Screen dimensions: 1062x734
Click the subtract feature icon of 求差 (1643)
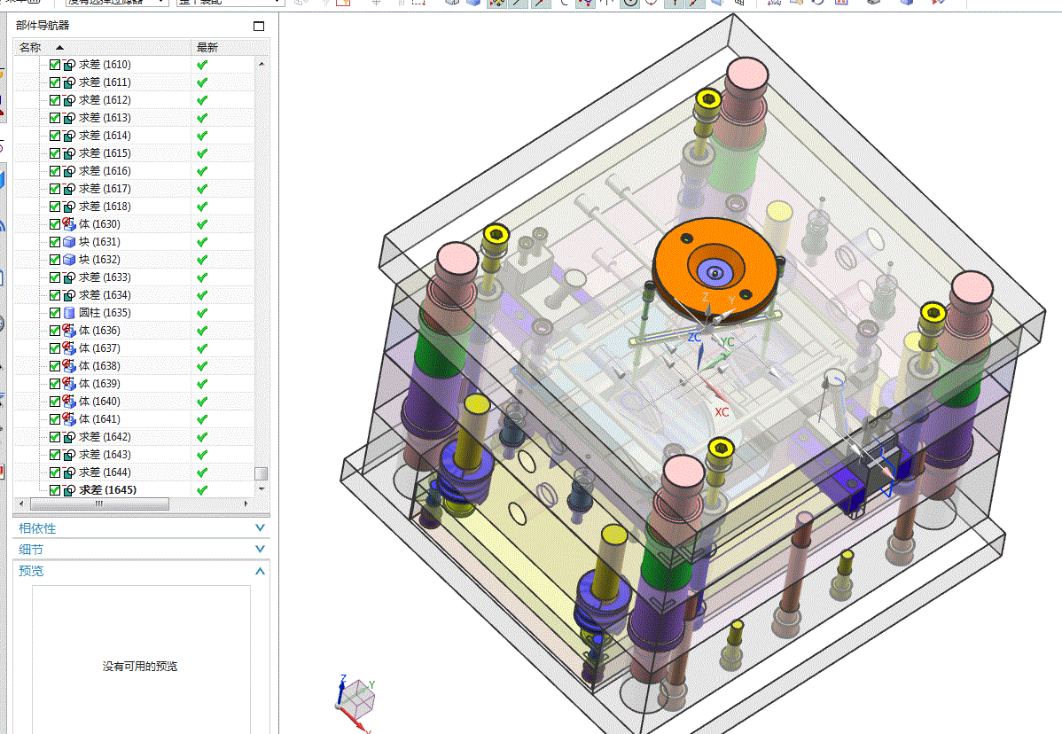tap(69, 455)
